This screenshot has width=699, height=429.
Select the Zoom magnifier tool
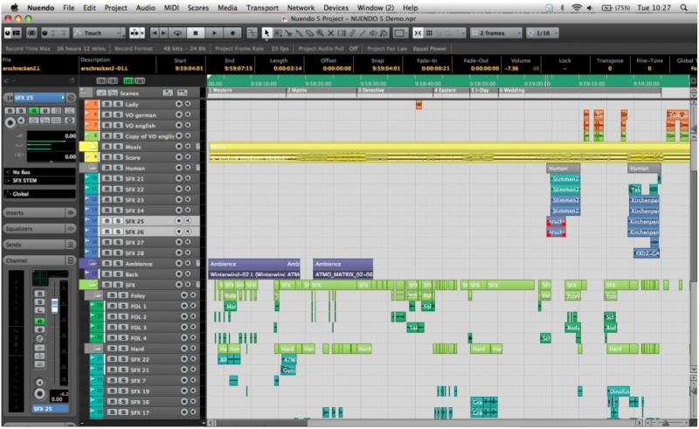[320, 33]
